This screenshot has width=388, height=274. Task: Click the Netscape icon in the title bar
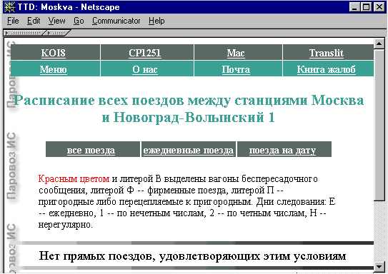(x=9, y=7)
